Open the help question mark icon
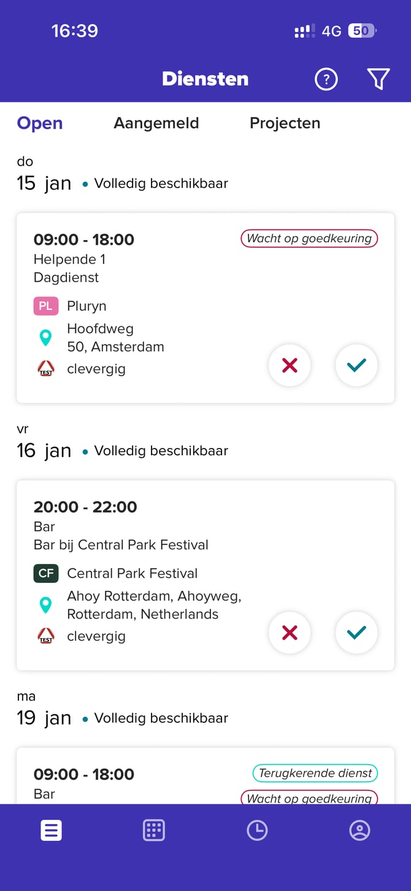The height and width of the screenshot is (891, 411). click(x=326, y=79)
